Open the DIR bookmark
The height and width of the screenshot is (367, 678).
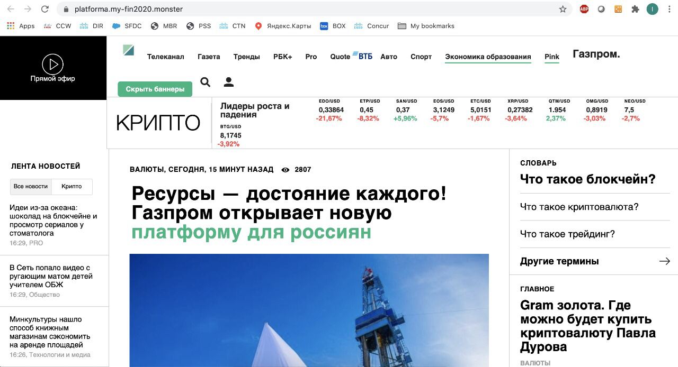click(x=92, y=26)
